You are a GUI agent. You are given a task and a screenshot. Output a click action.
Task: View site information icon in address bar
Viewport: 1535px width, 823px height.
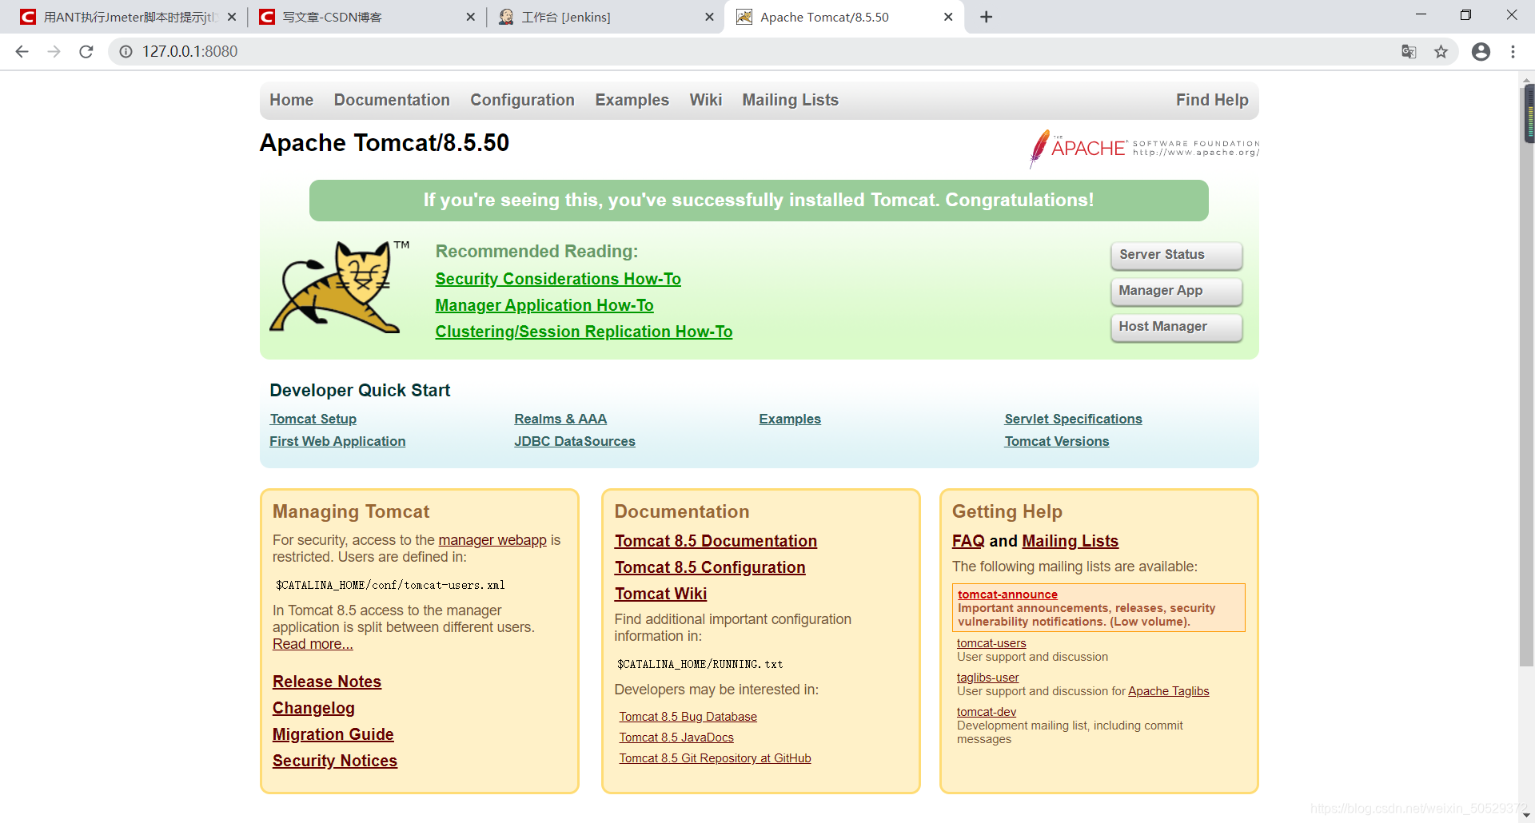pos(126,52)
